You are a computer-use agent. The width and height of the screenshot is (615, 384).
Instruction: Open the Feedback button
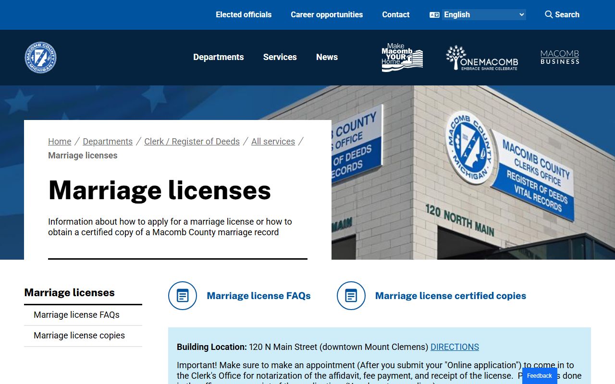(540, 376)
